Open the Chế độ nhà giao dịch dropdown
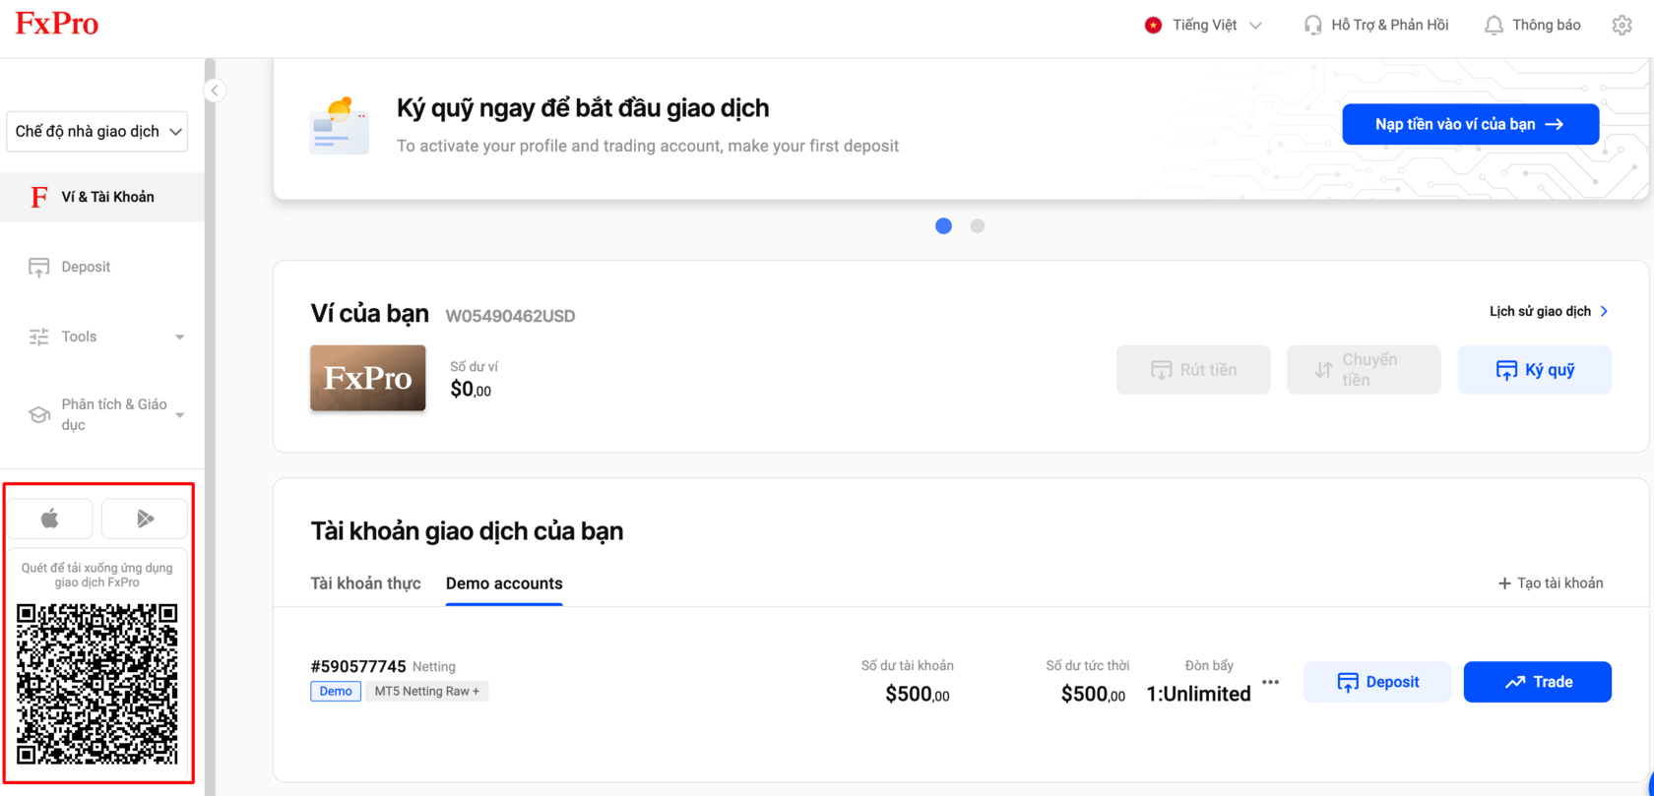Viewport: 1654px width, 796px height. [97, 132]
